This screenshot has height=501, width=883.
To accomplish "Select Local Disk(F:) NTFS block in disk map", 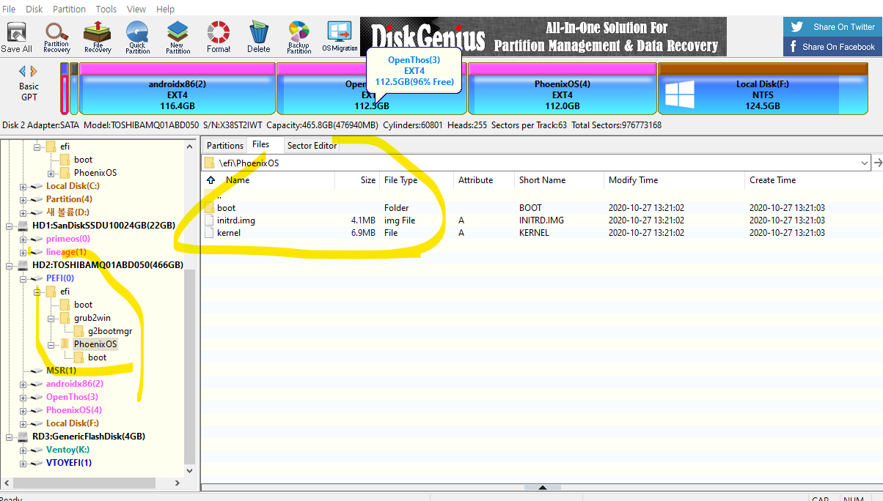I will click(763, 89).
